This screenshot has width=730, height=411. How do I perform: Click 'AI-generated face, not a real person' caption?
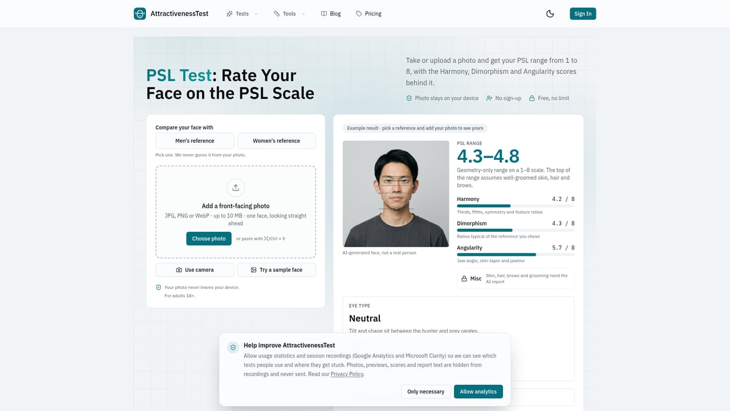[379, 252]
